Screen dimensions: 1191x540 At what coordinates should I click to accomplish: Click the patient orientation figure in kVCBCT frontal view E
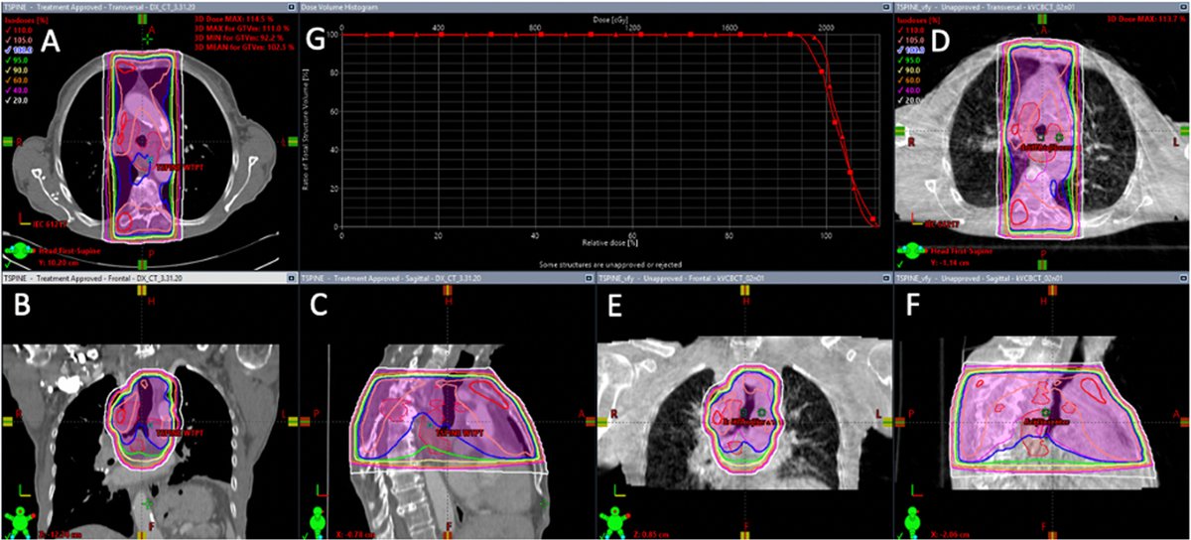613,522
